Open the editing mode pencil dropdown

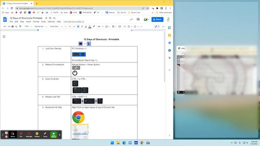click(x=157, y=26)
